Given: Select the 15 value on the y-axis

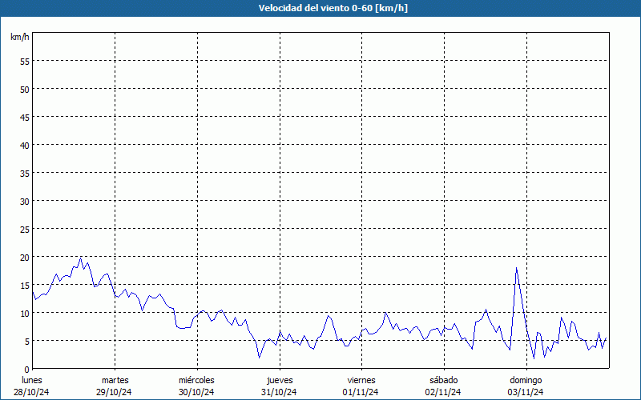Looking at the screenshot, I should point(25,285).
